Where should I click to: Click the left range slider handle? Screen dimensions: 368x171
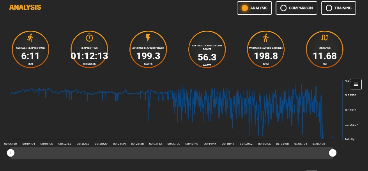click(x=11, y=153)
